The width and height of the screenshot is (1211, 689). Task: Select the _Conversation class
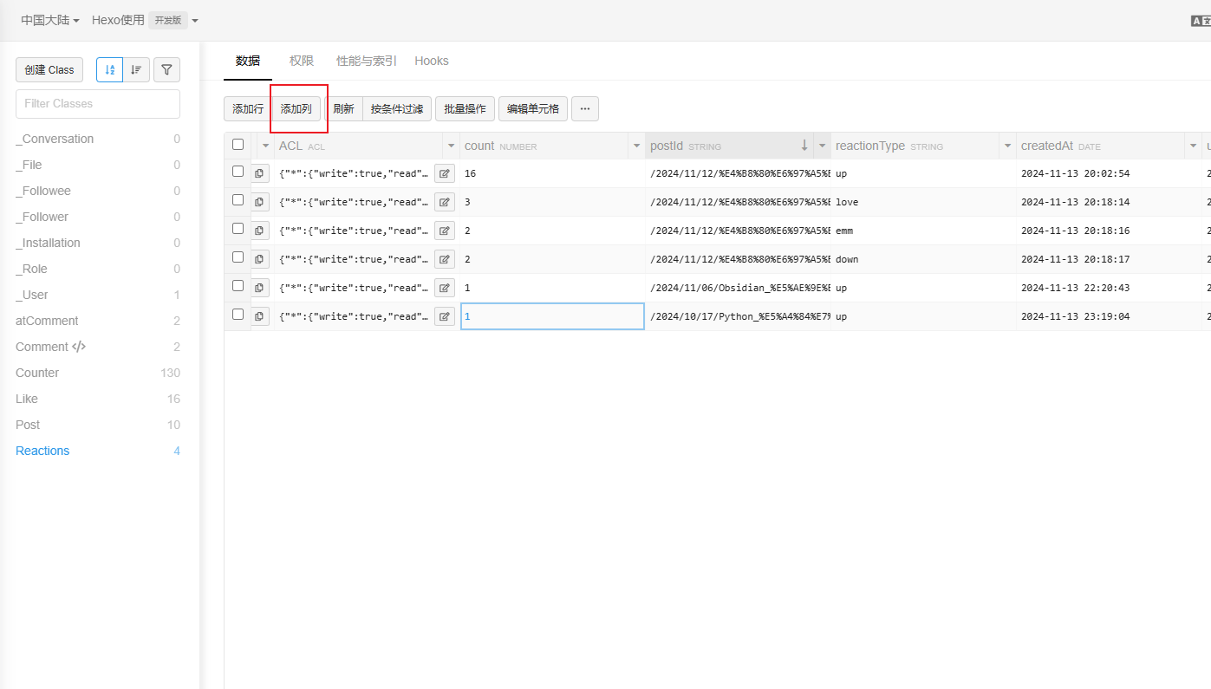tap(98, 139)
